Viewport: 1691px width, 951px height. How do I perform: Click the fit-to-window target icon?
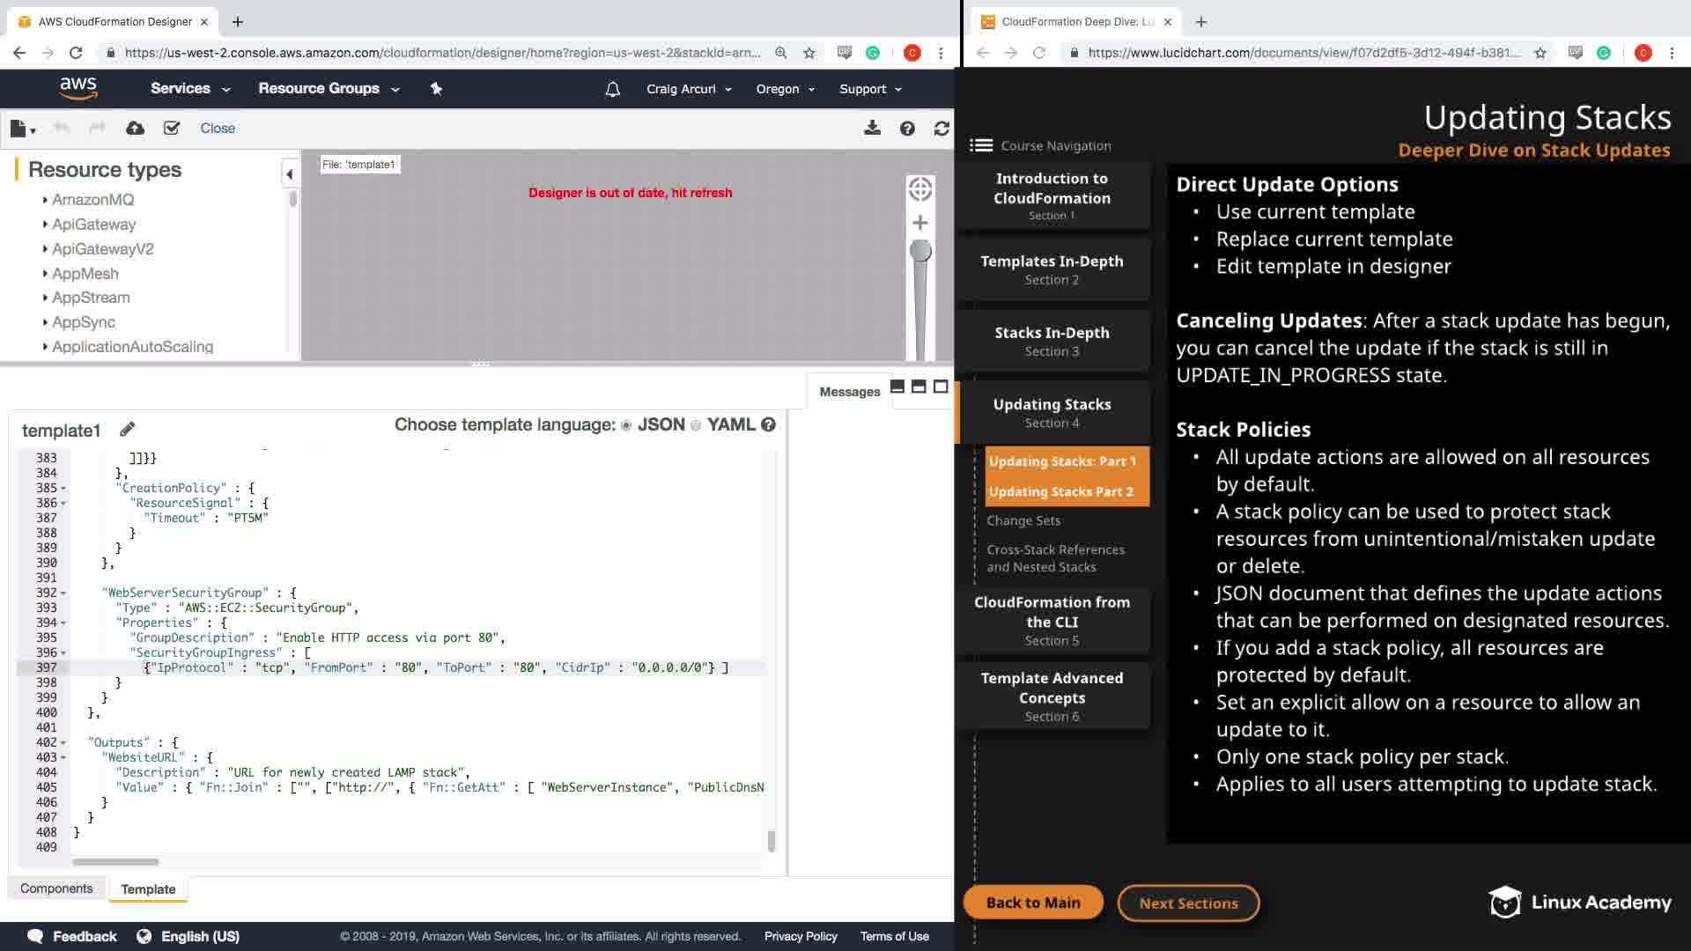920,189
